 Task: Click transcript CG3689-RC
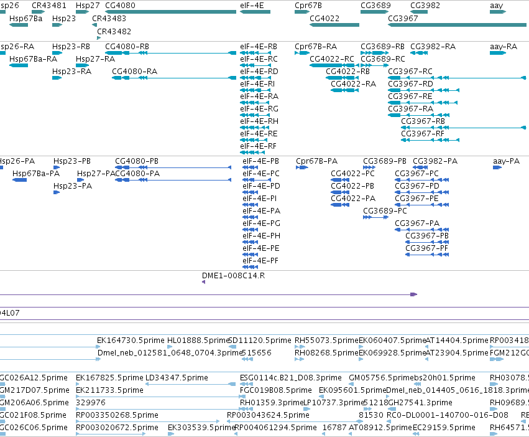374,65
